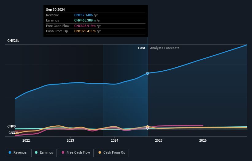Click the orange Cash From Op data point

(x=147, y=127)
